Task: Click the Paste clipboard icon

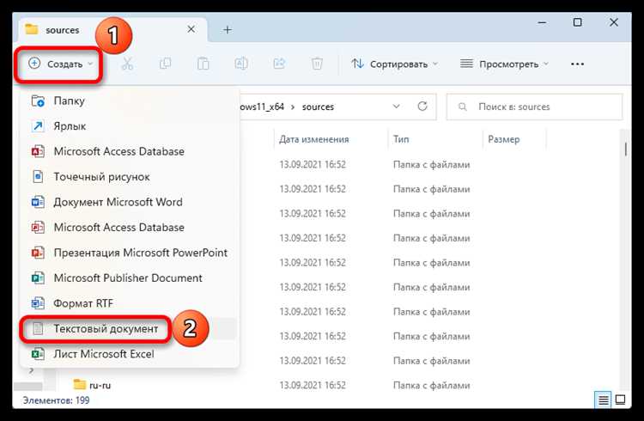Action: pos(203,64)
